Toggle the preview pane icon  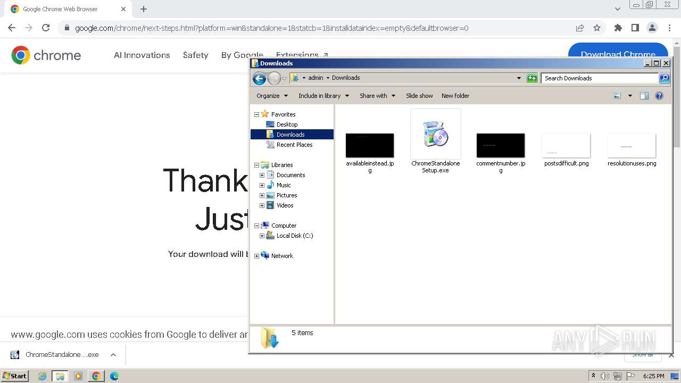[644, 96]
